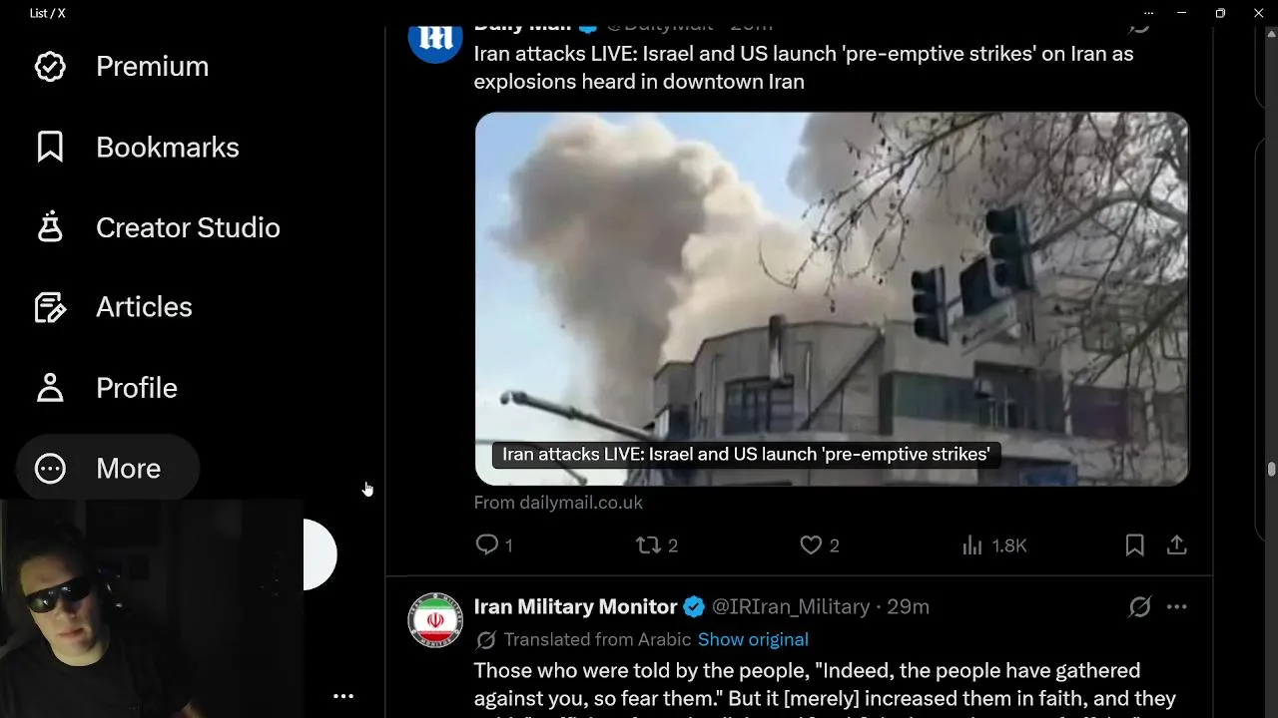Bookmark the Daily Mail post
1278x718 pixels.
tap(1135, 545)
